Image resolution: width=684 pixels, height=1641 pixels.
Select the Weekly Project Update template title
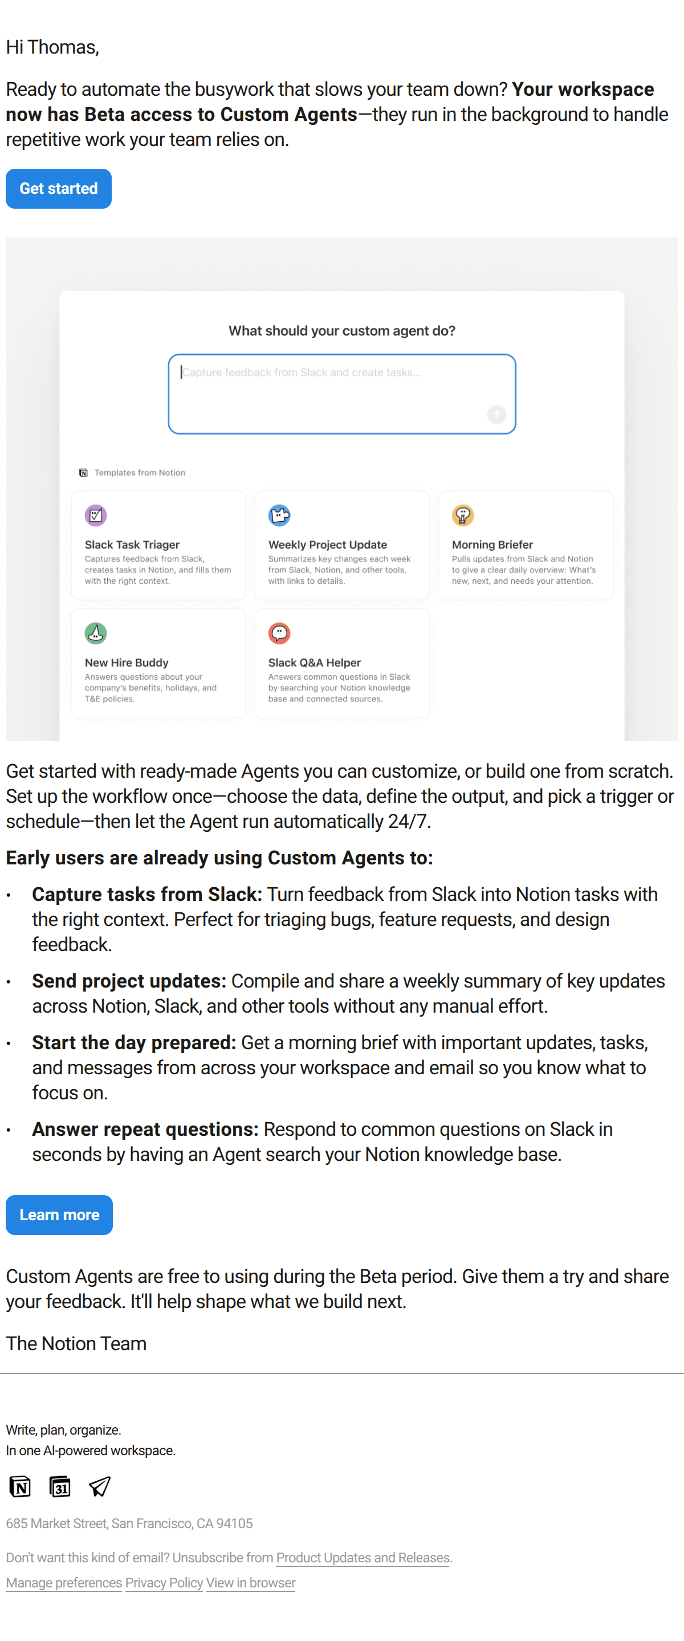(327, 545)
